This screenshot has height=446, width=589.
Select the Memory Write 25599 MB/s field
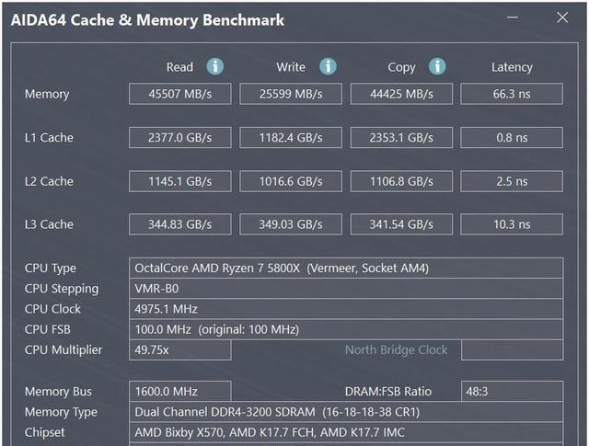coord(291,94)
